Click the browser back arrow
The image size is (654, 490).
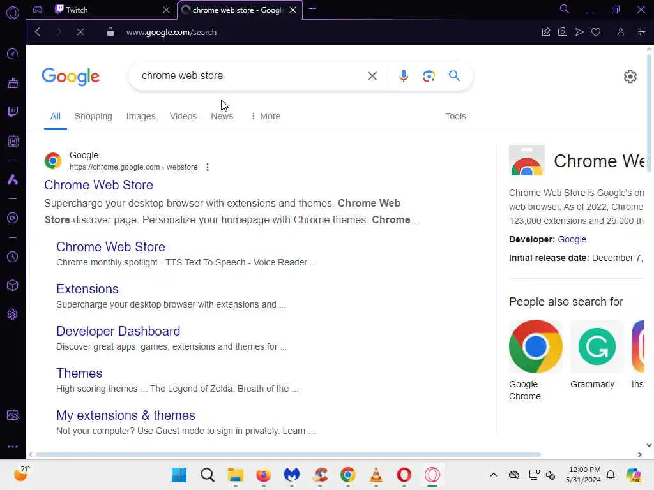(x=38, y=32)
